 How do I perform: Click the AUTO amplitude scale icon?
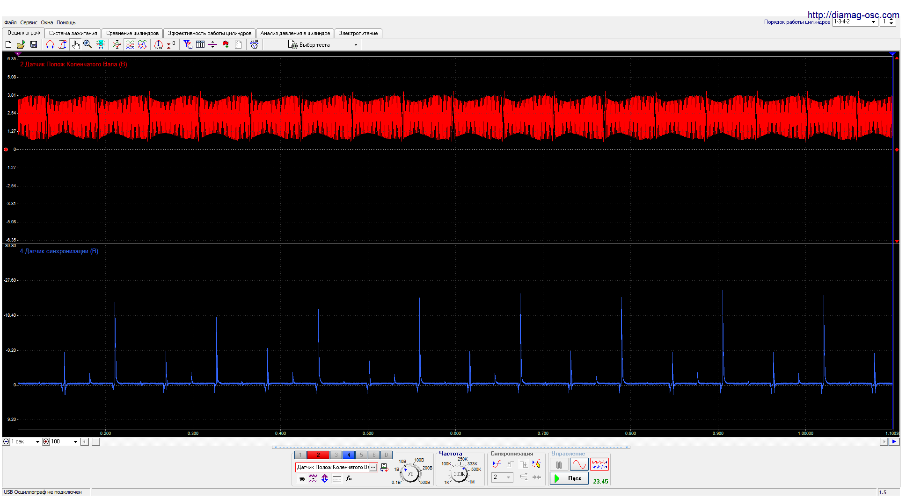click(x=159, y=44)
